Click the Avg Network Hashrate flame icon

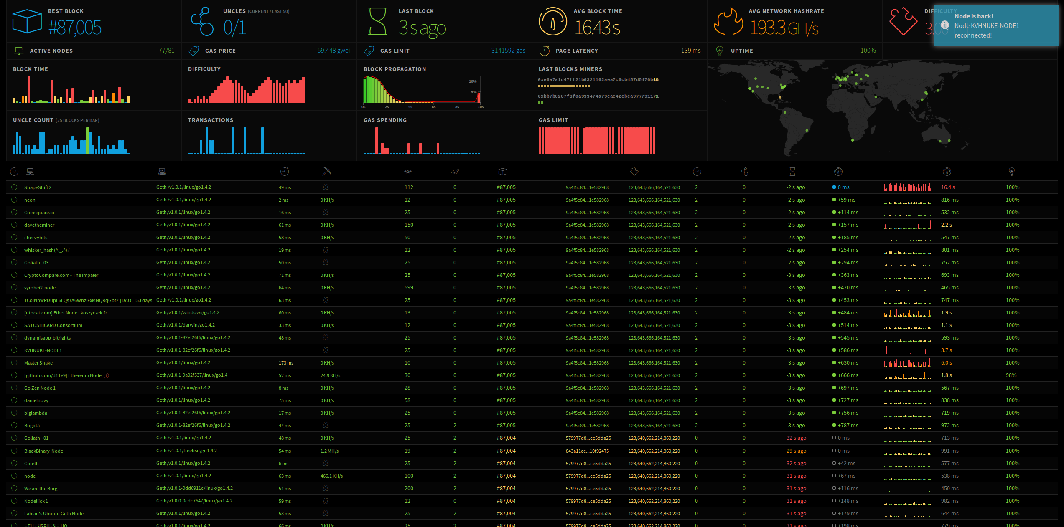[x=728, y=22]
